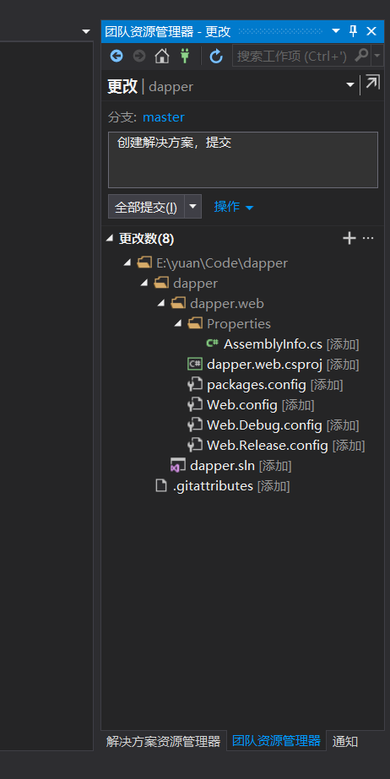390x779 pixels.
Task: Switch to 解决方案资源管理器 tab
Action: pyautogui.click(x=163, y=742)
